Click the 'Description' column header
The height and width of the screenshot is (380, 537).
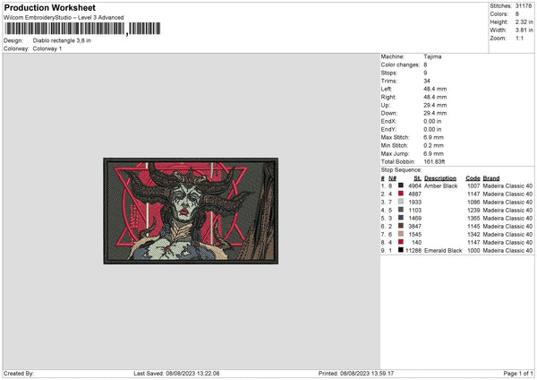coord(440,178)
